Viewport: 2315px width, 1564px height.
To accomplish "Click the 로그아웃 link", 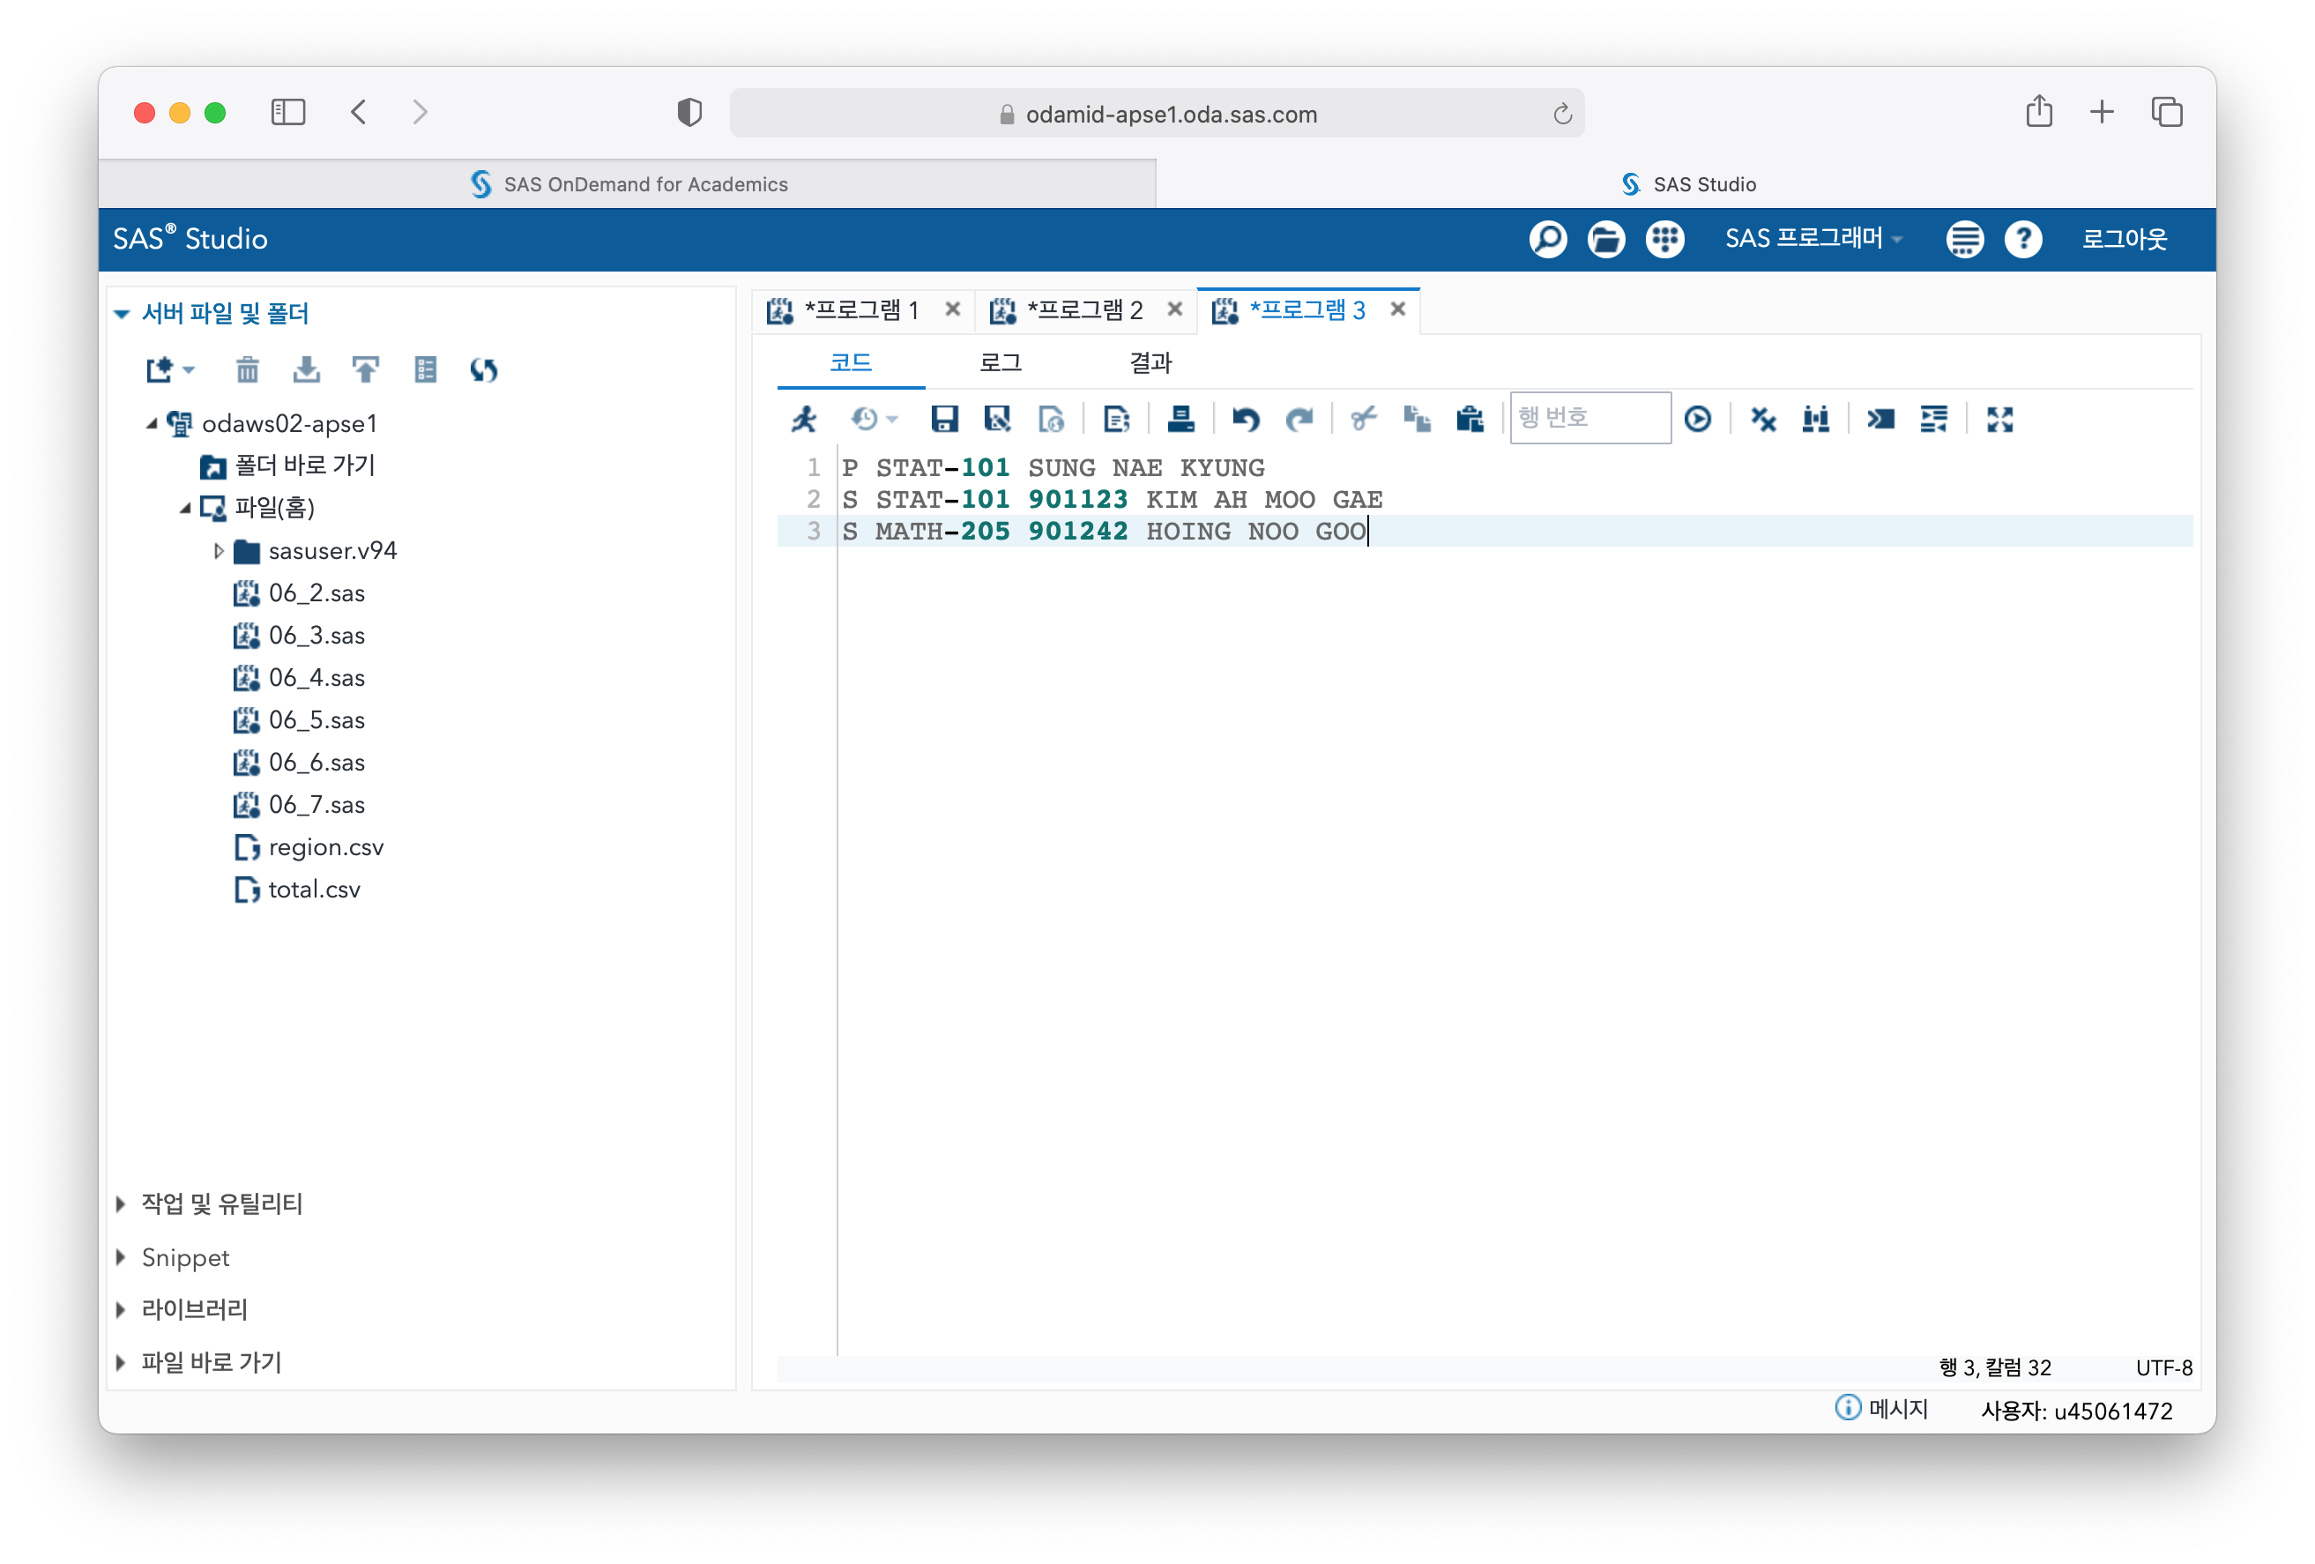I will click(x=2124, y=239).
